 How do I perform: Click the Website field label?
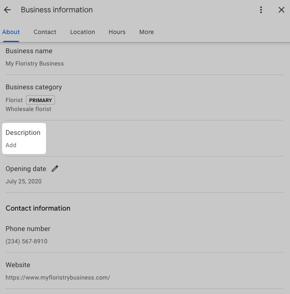click(17, 265)
